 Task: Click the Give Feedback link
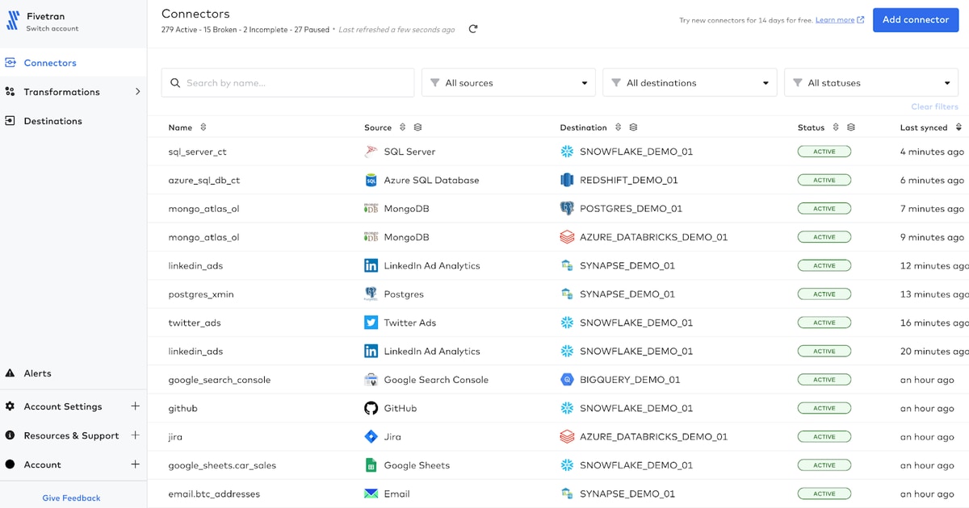coord(72,498)
